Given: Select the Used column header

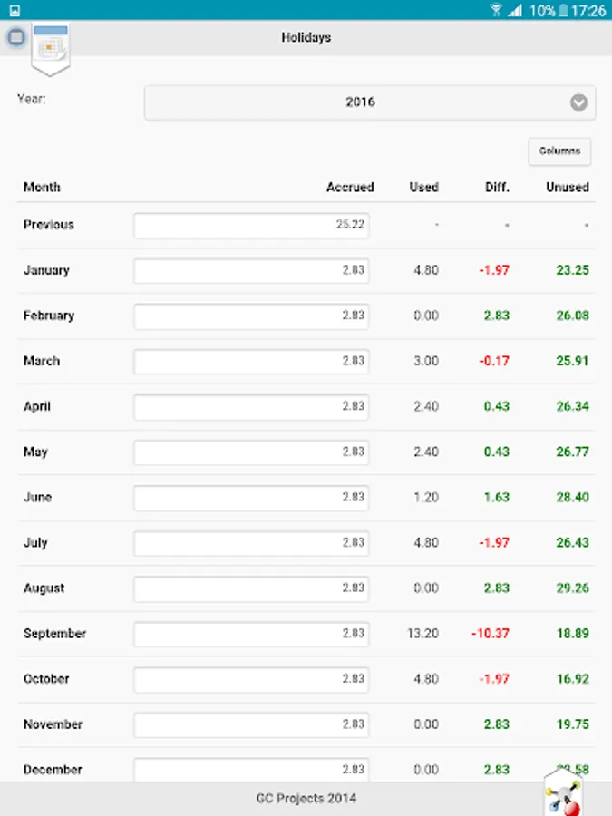Looking at the screenshot, I should coord(423,188).
